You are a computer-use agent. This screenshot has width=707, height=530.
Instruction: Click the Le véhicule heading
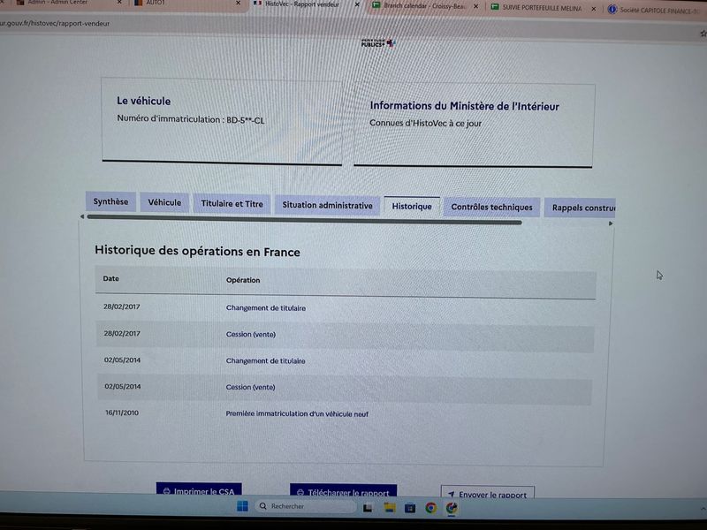144,101
